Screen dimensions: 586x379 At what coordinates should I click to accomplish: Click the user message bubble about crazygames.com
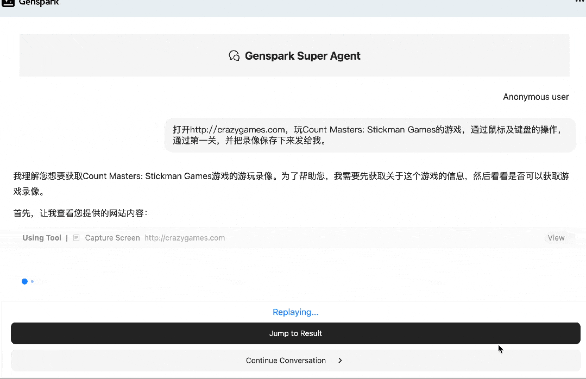point(370,135)
